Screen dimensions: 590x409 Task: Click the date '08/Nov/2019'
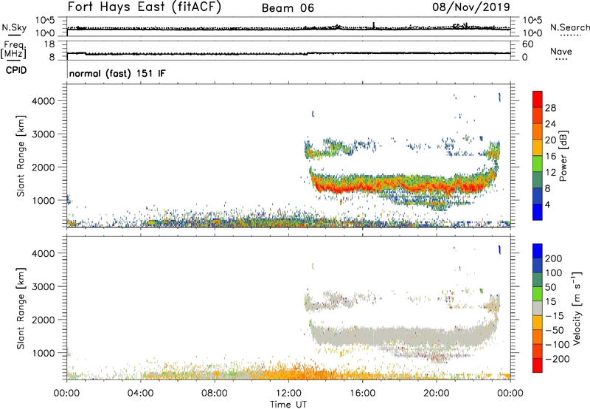pyautogui.click(x=471, y=7)
